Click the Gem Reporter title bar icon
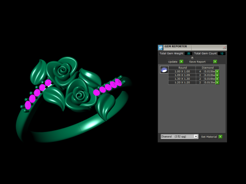The height and width of the screenshot is (184, 246). [x=160, y=48]
